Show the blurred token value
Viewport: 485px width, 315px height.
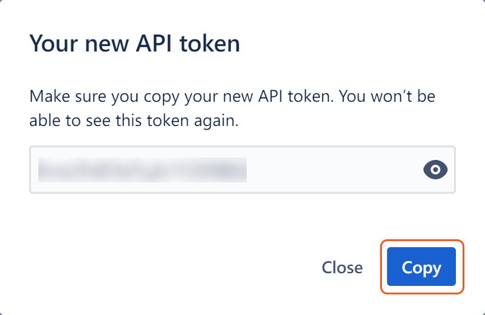(435, 170)
